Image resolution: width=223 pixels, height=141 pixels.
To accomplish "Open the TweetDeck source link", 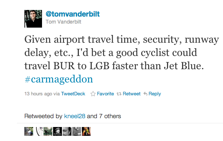I will coord(73,94).
